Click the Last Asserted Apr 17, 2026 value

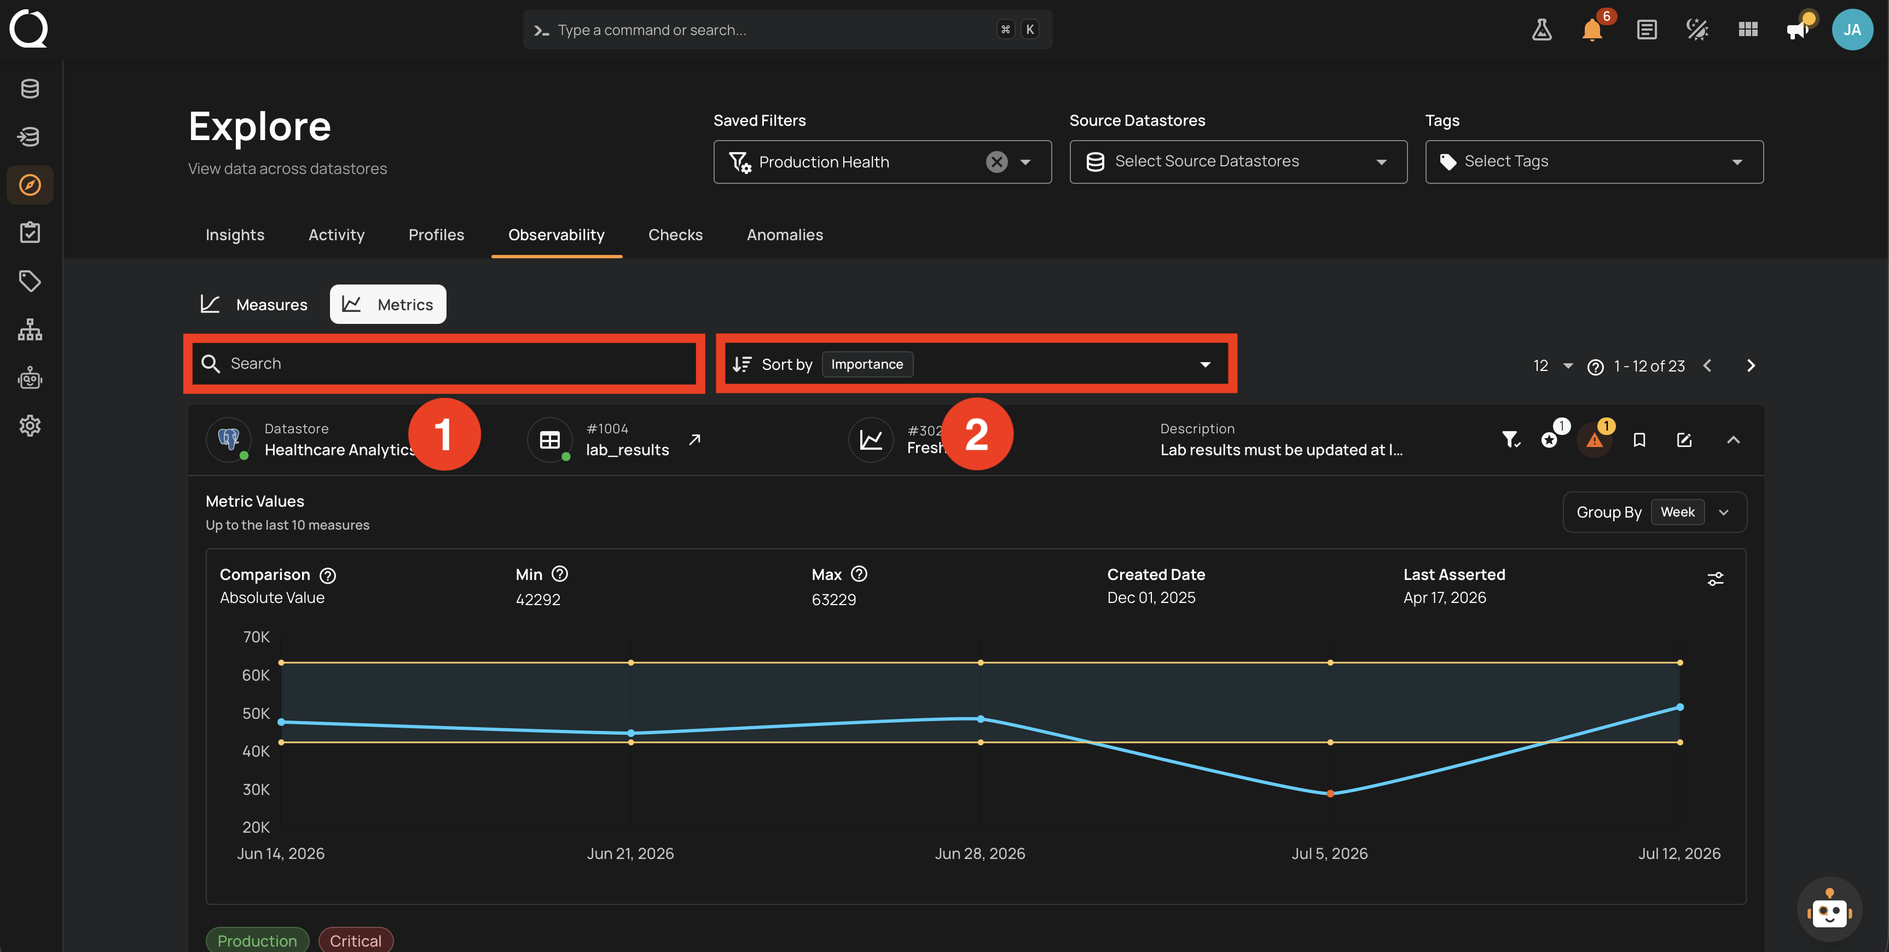(x=1445, y=598)
